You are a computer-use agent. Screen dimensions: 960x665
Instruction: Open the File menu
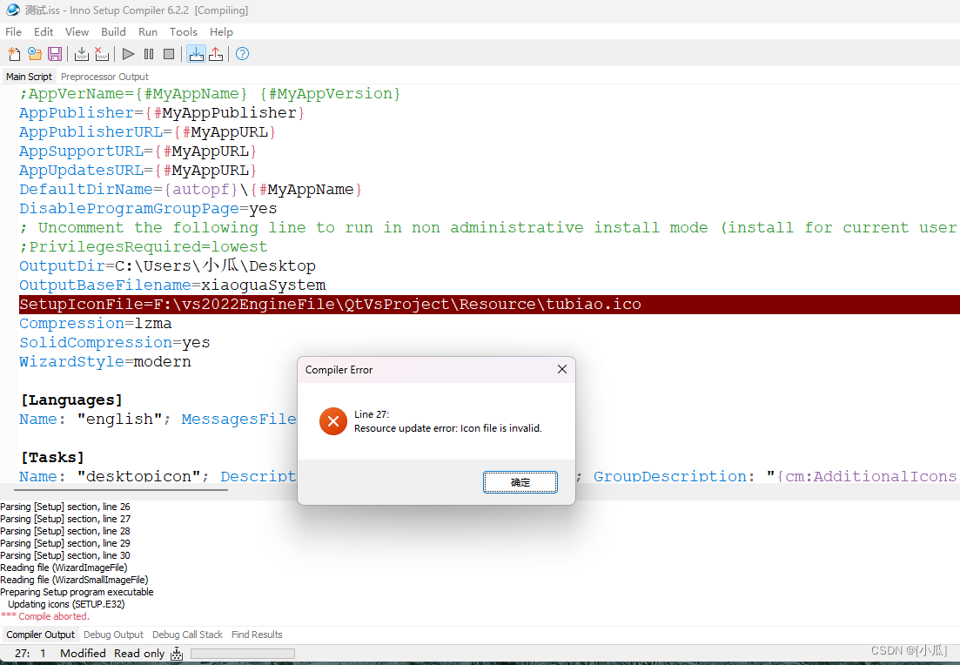tap(13, 32)
